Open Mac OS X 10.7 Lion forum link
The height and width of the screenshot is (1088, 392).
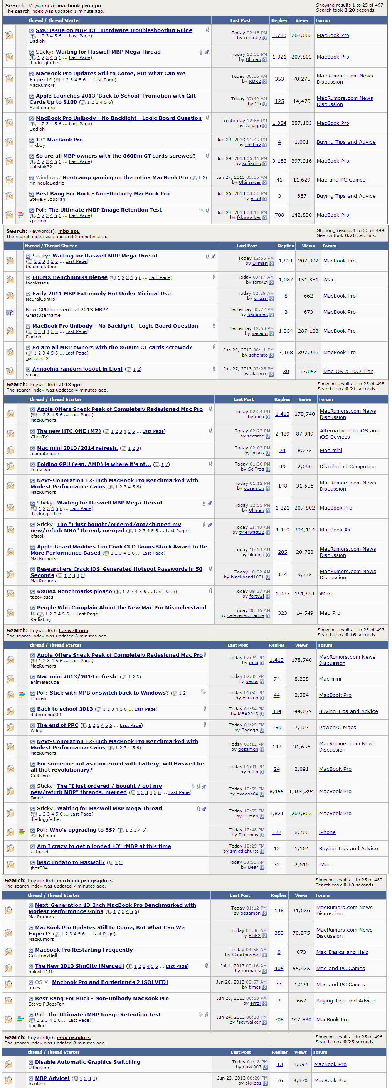348,372
